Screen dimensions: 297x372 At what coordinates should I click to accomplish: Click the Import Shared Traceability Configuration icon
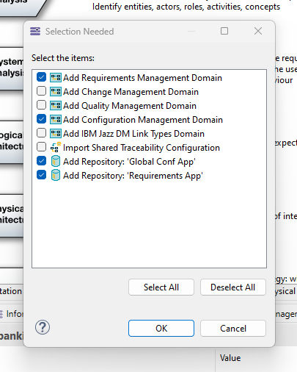coord(56,147)
